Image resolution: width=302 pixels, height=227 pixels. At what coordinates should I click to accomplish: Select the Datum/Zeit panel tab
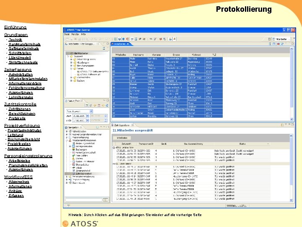(74, 101)
